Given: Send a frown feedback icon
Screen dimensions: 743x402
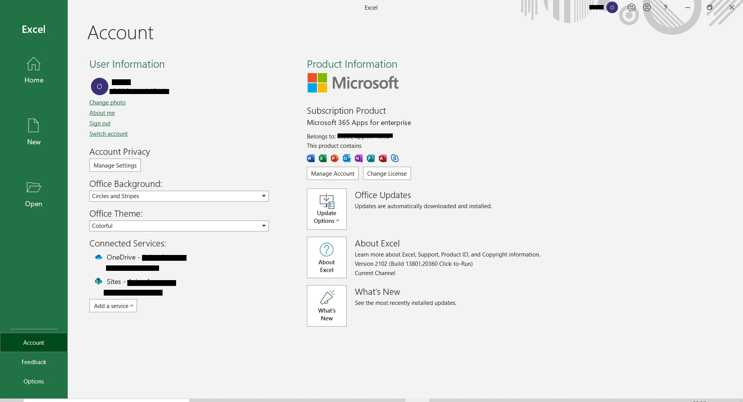Looking at the screenshot, I should pyautogui.click(x=647, y=7).
